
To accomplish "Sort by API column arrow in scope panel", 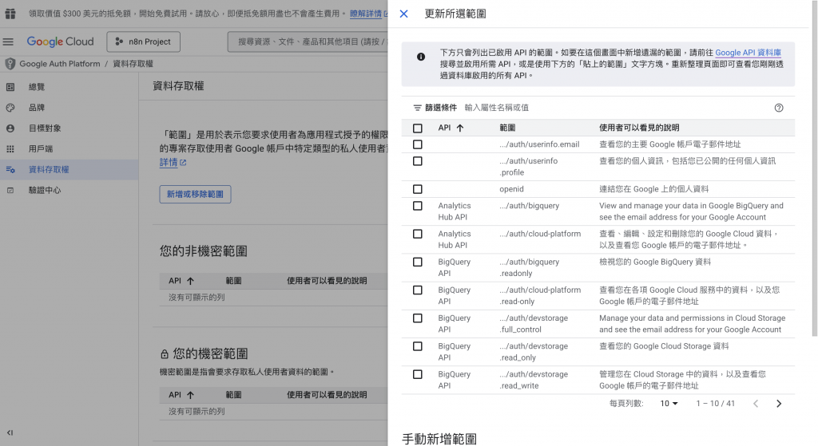I will tap(459, 128).
